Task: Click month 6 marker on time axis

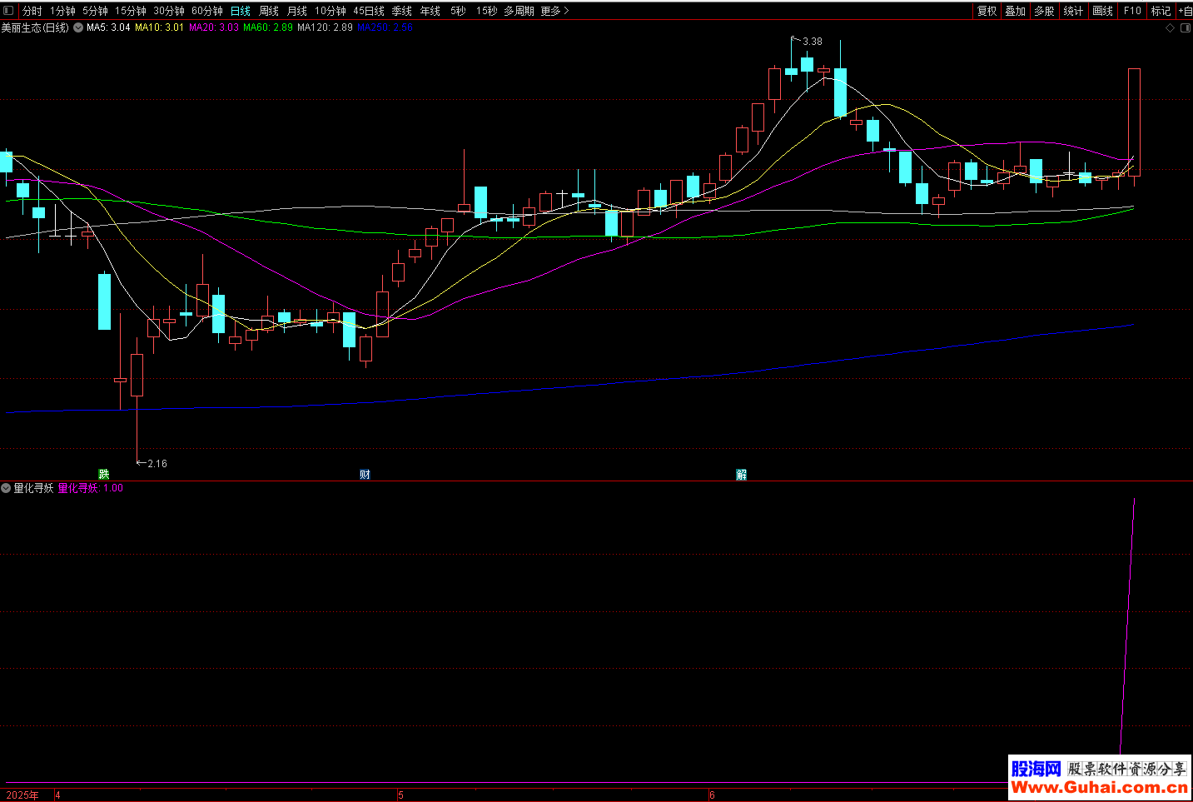Action: tap(712, 795)
